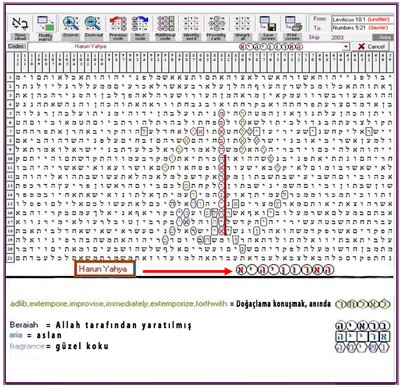Viewport: 403px width, 388px height.
Task: Click the Harun Yahya legend label
Action: pyautogui.click(x=105, y=269)
